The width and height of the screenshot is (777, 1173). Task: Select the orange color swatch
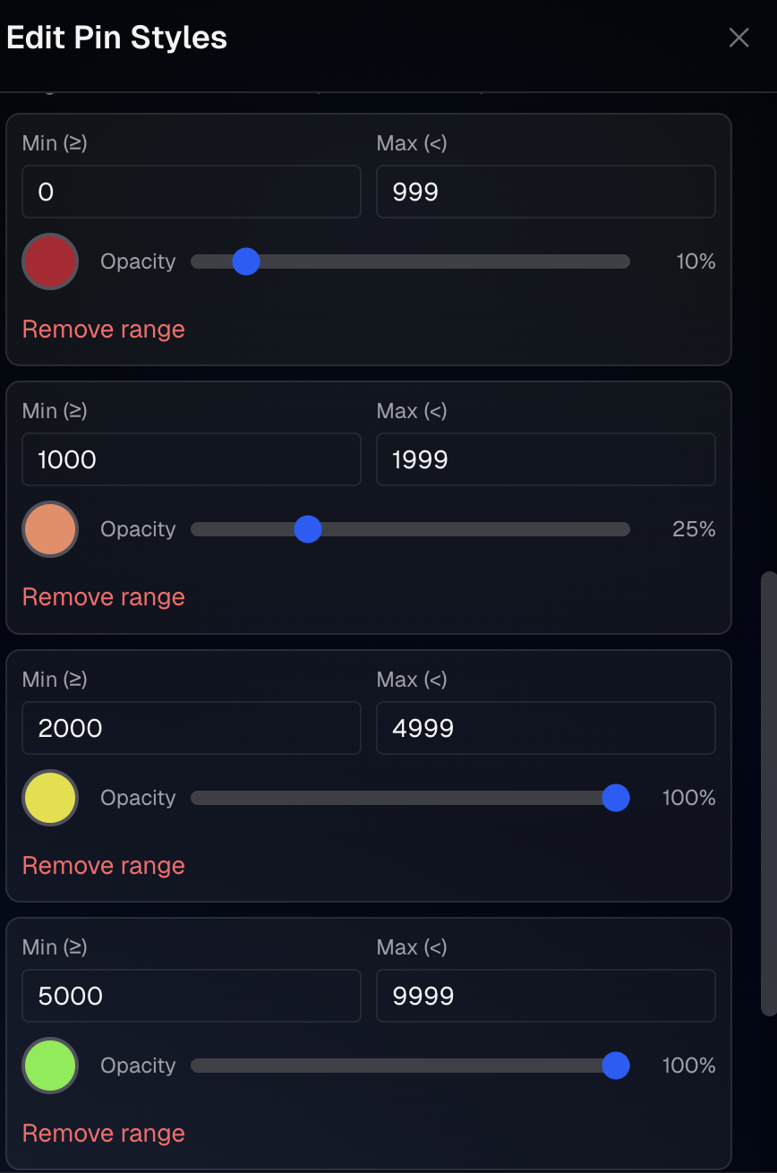(49, 529)
